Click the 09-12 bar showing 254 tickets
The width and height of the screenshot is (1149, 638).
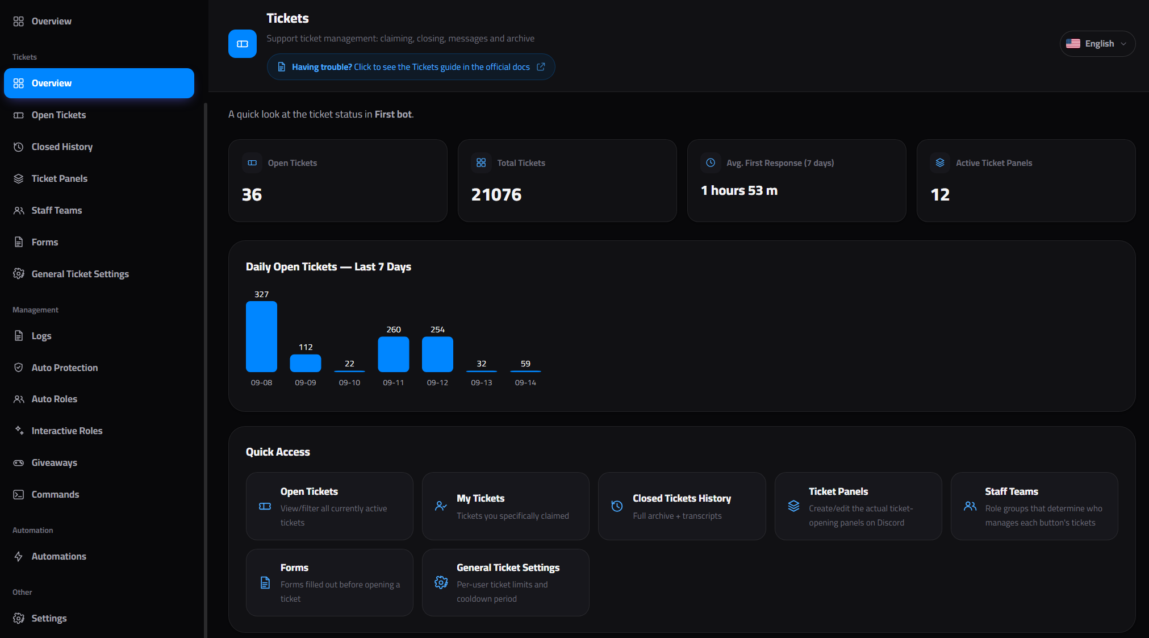437,355
